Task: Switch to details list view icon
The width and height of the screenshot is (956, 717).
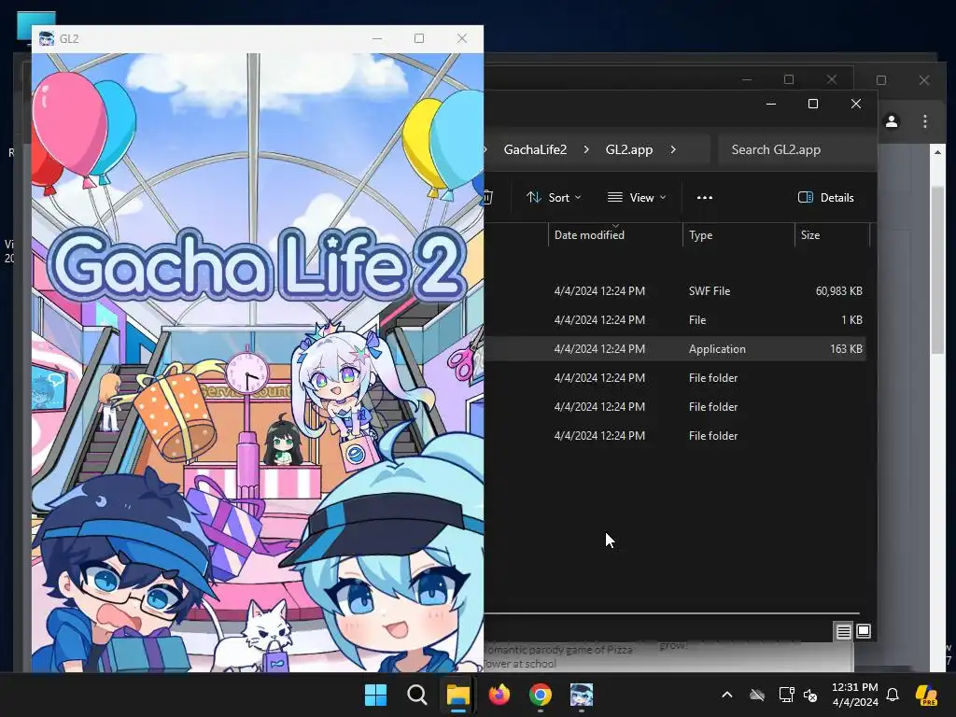Action: tap(843, 631)
